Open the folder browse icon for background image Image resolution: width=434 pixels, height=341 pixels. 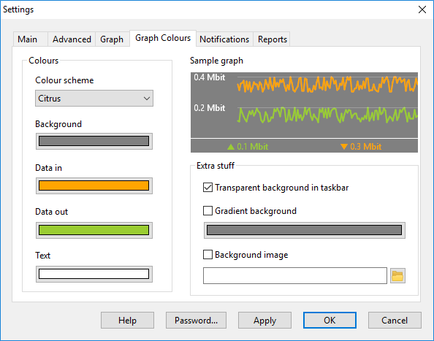click(x=397, y=275)
